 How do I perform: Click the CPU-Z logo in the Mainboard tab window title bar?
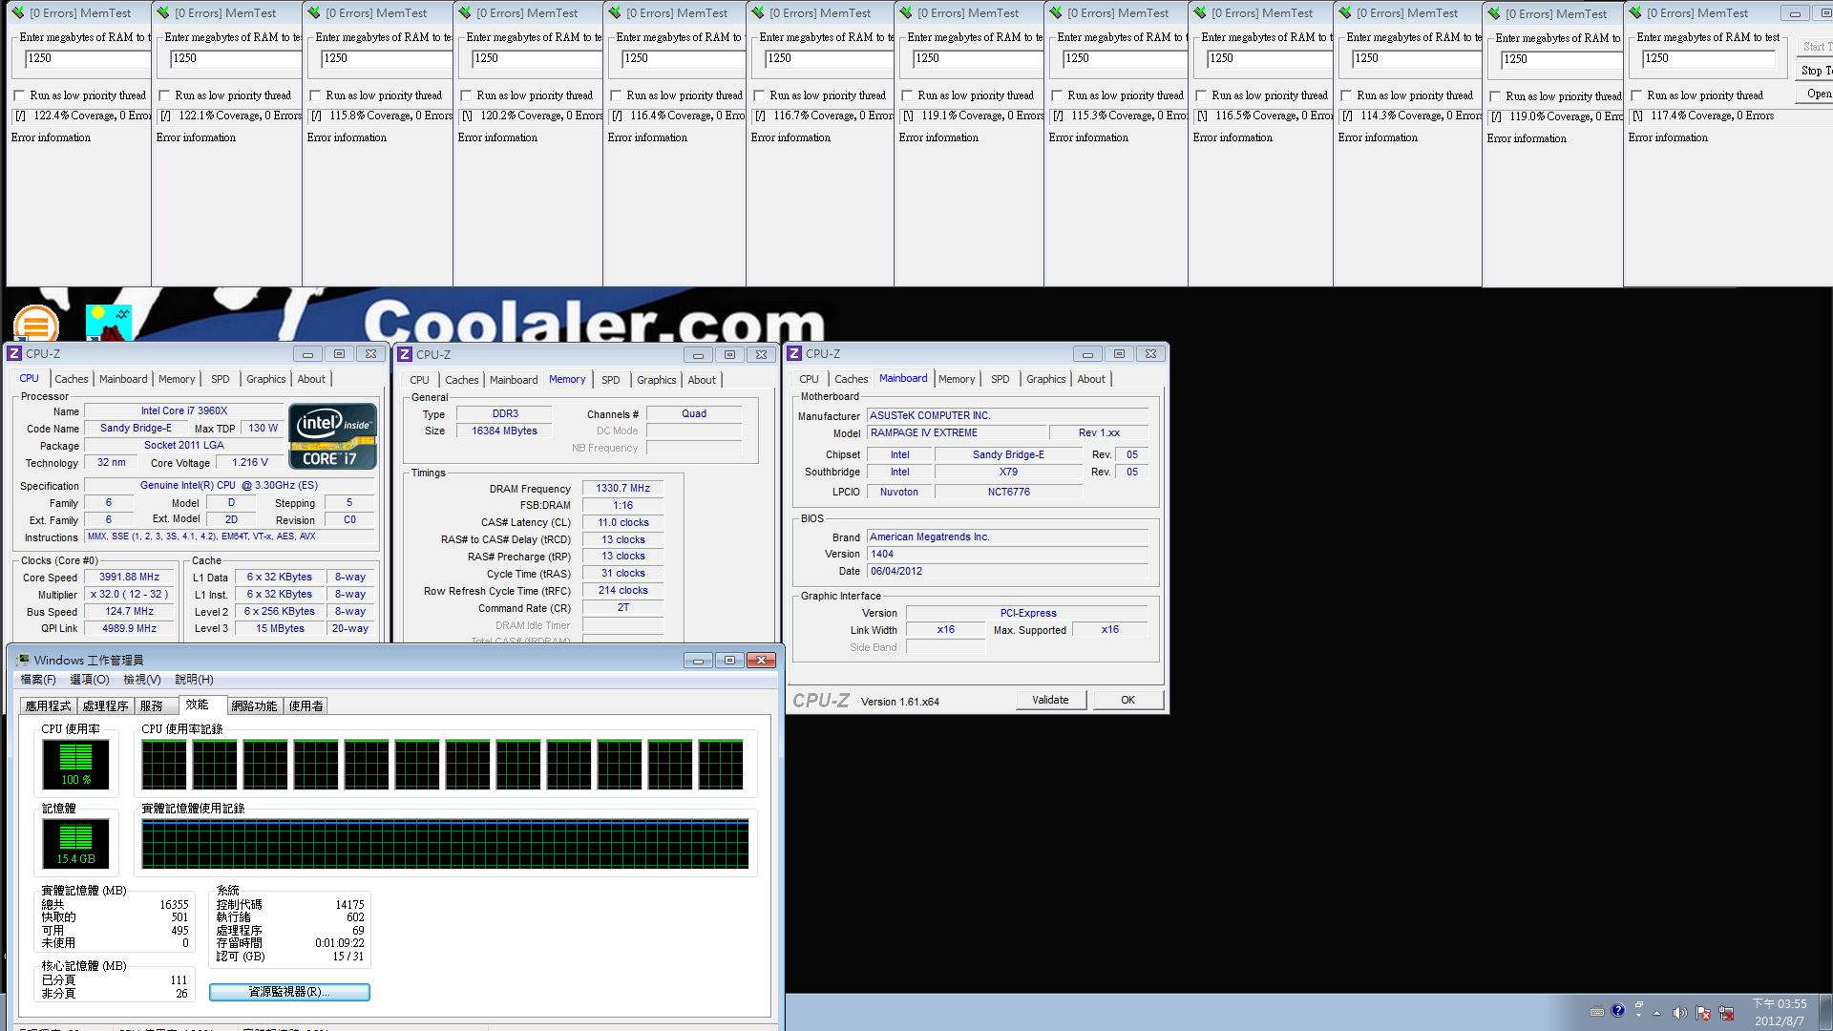[794, 353]
